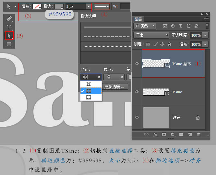Open the stroke width dropdown arrow
The width and height of the screenshot is (216, 175).
click(x=89, y=6)
